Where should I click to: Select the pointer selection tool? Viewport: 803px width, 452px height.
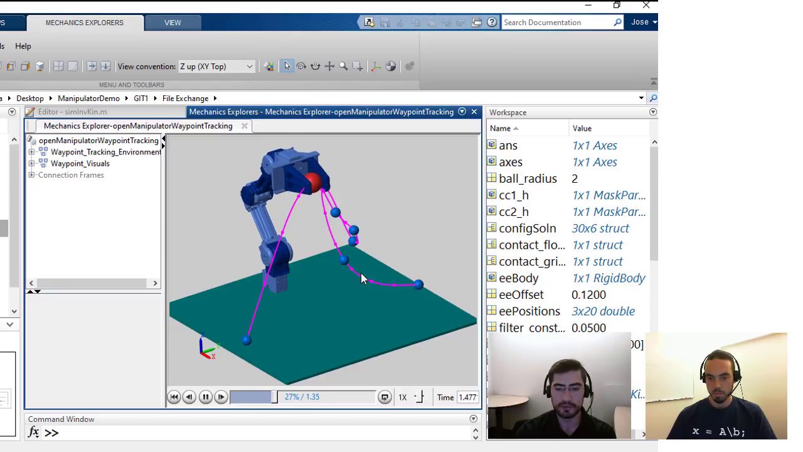pos(287,66)
